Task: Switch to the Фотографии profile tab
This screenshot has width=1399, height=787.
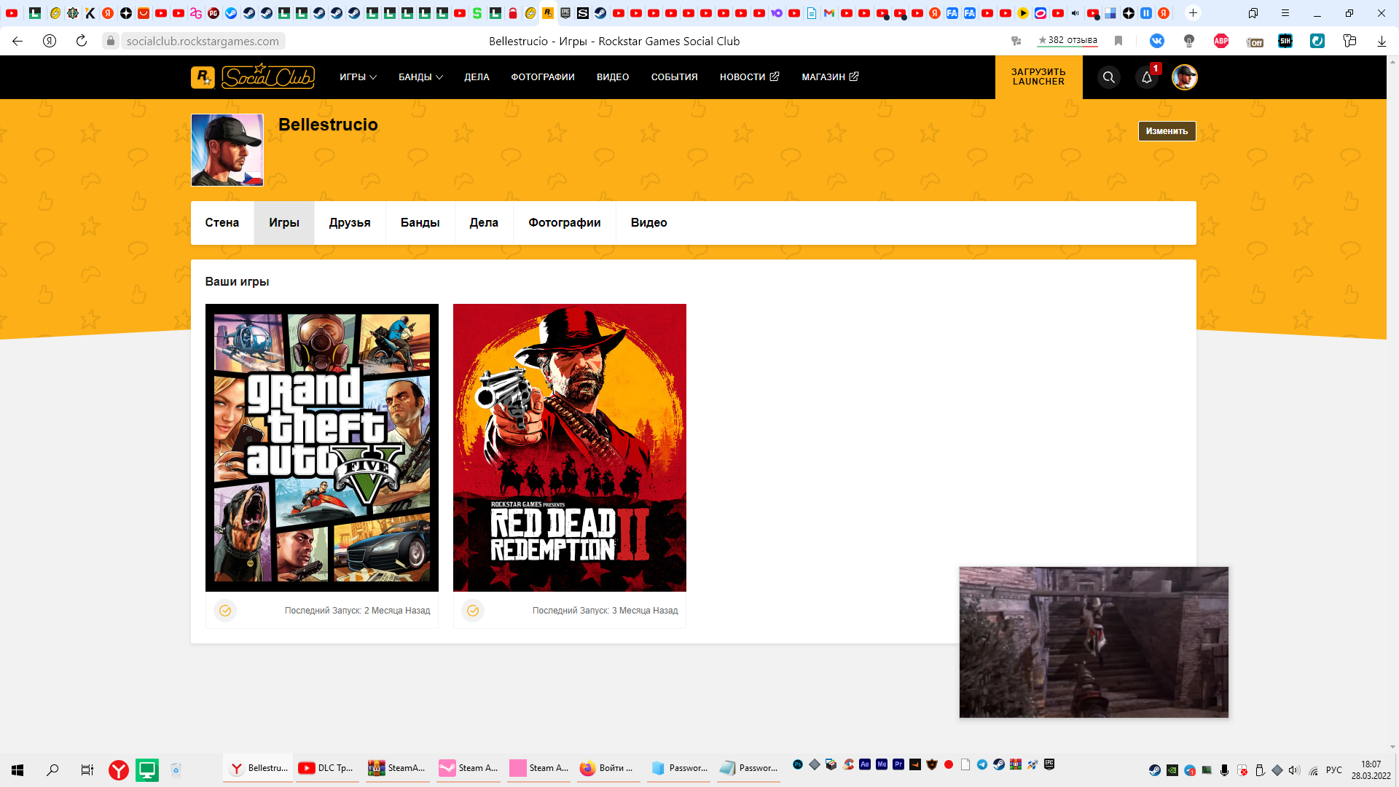Action: 565,223
